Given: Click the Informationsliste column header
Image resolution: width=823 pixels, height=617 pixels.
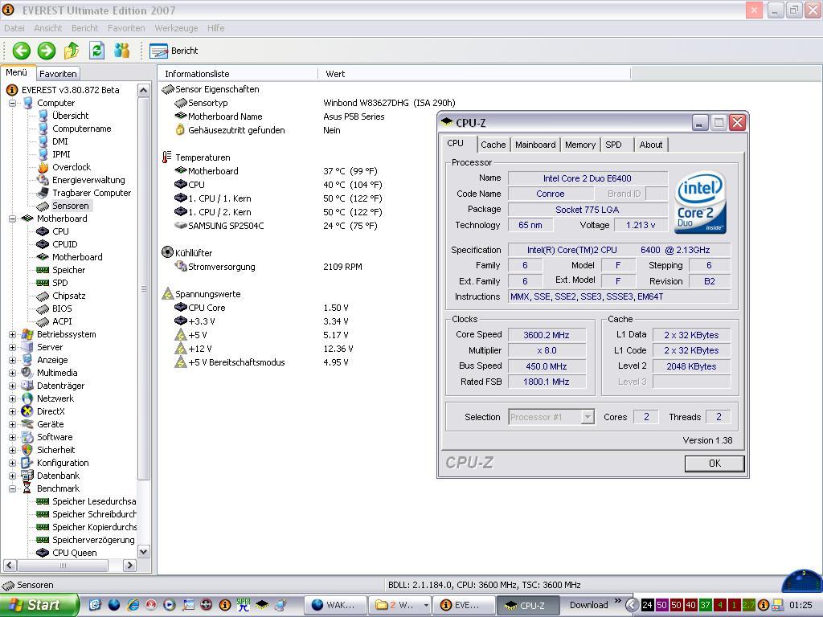Looking at the screenshot, I should pyautogui.click(x=238, y=74).
